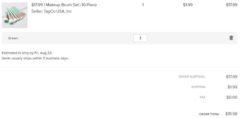This screenshot has width=240, height=118.
Task: Click the ORDER SUBTOTAL label
Action: pos(192,77)
